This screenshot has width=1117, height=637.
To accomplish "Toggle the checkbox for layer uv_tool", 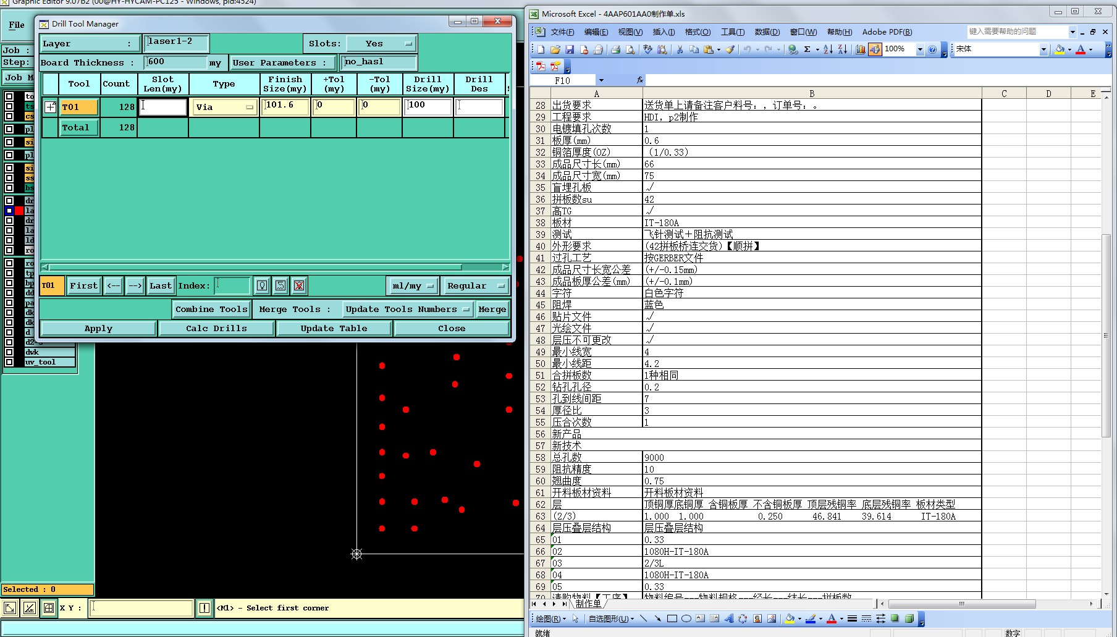I will (9, 362).
